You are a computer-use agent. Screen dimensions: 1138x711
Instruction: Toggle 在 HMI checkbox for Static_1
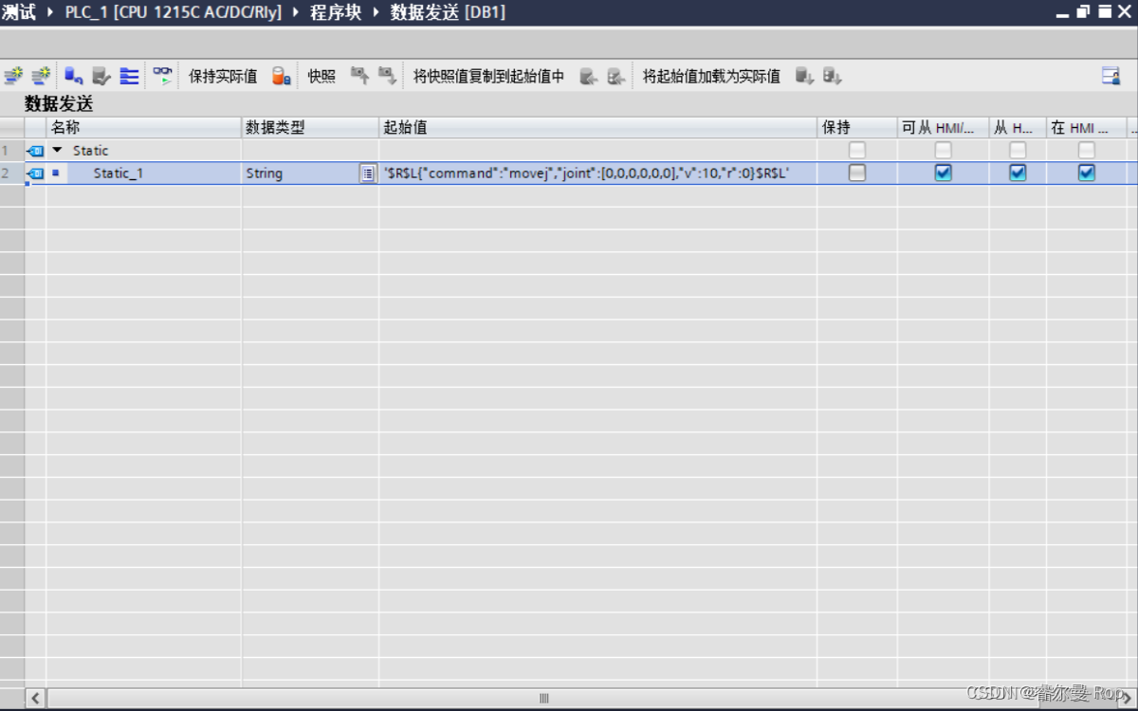click(x=1087, y=173)
